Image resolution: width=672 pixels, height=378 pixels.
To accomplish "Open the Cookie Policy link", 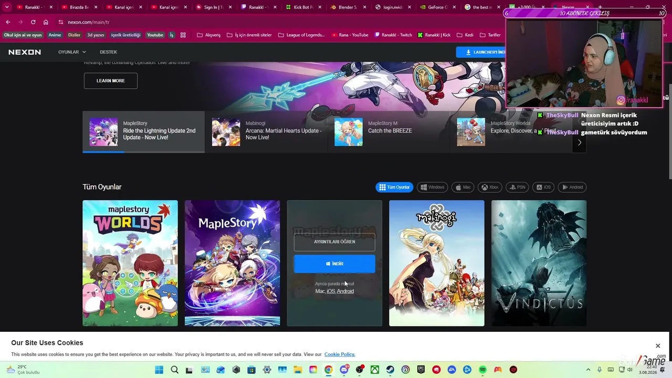I will [340, 354].
